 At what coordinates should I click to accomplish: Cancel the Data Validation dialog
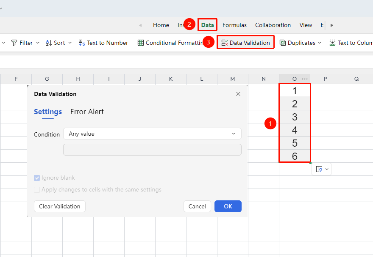coord(197,206)
